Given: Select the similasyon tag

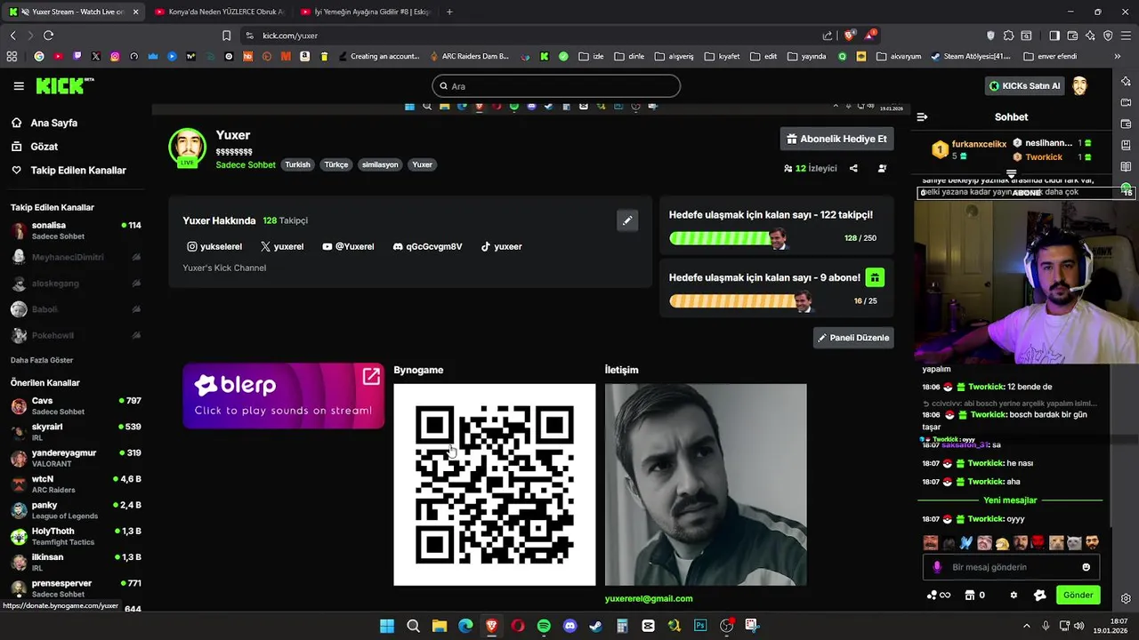Looking at the screenshot, I should 380,164.
